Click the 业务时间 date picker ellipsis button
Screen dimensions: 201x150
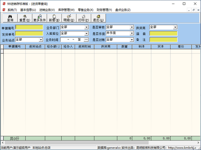(86, 40)
